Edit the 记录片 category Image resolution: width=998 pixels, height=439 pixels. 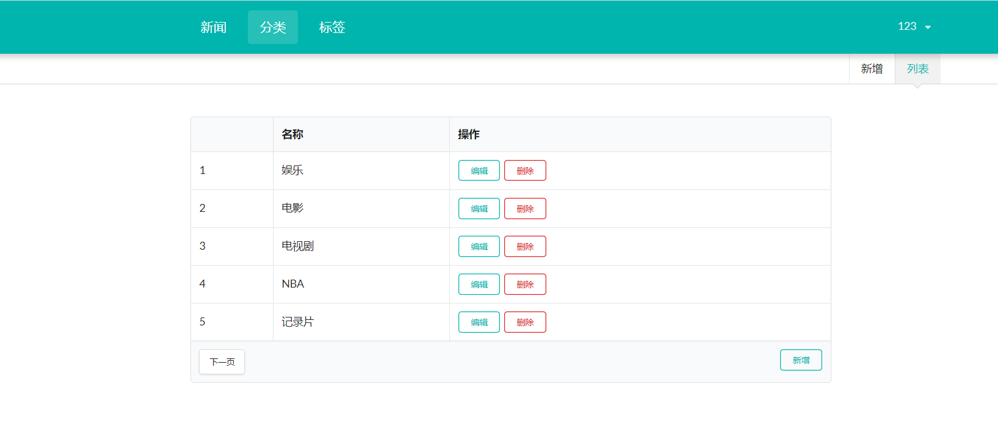tap(479, 322)
